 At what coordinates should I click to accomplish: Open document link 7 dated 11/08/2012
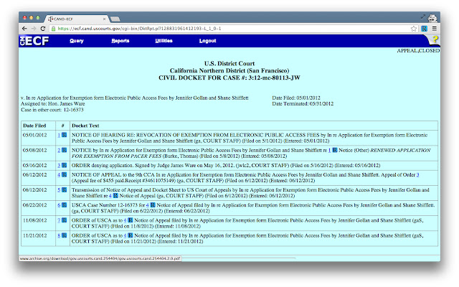pos(59,221)
